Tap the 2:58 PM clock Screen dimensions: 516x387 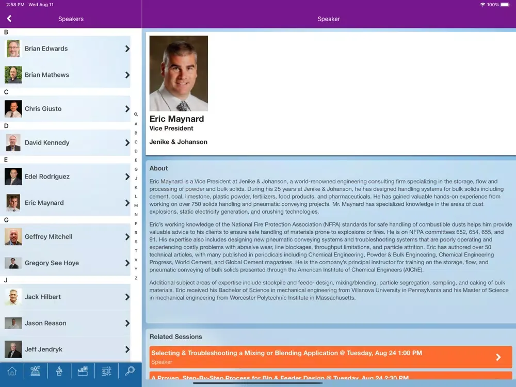tap(15, 5)
